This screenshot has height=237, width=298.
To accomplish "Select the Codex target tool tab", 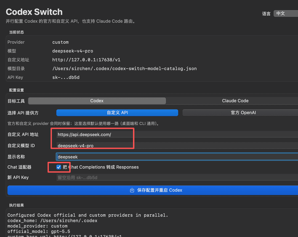I will pos(97,101).
